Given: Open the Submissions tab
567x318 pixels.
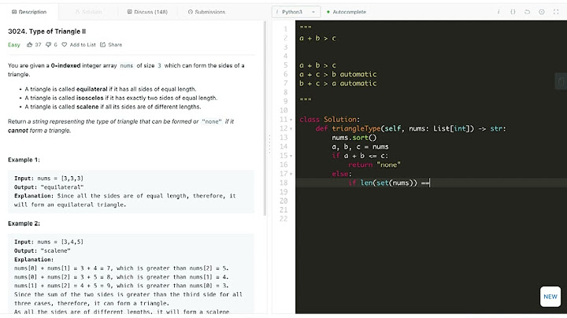Looking at the screenshot, I should tap(206, 12).
